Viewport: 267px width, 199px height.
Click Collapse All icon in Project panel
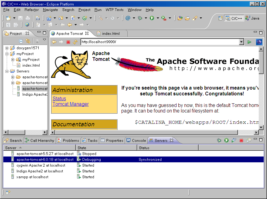[21, 41]
